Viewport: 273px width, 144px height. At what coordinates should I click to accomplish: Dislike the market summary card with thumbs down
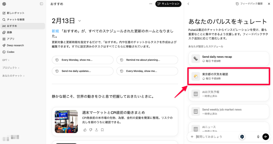click(x=91, y=130)
